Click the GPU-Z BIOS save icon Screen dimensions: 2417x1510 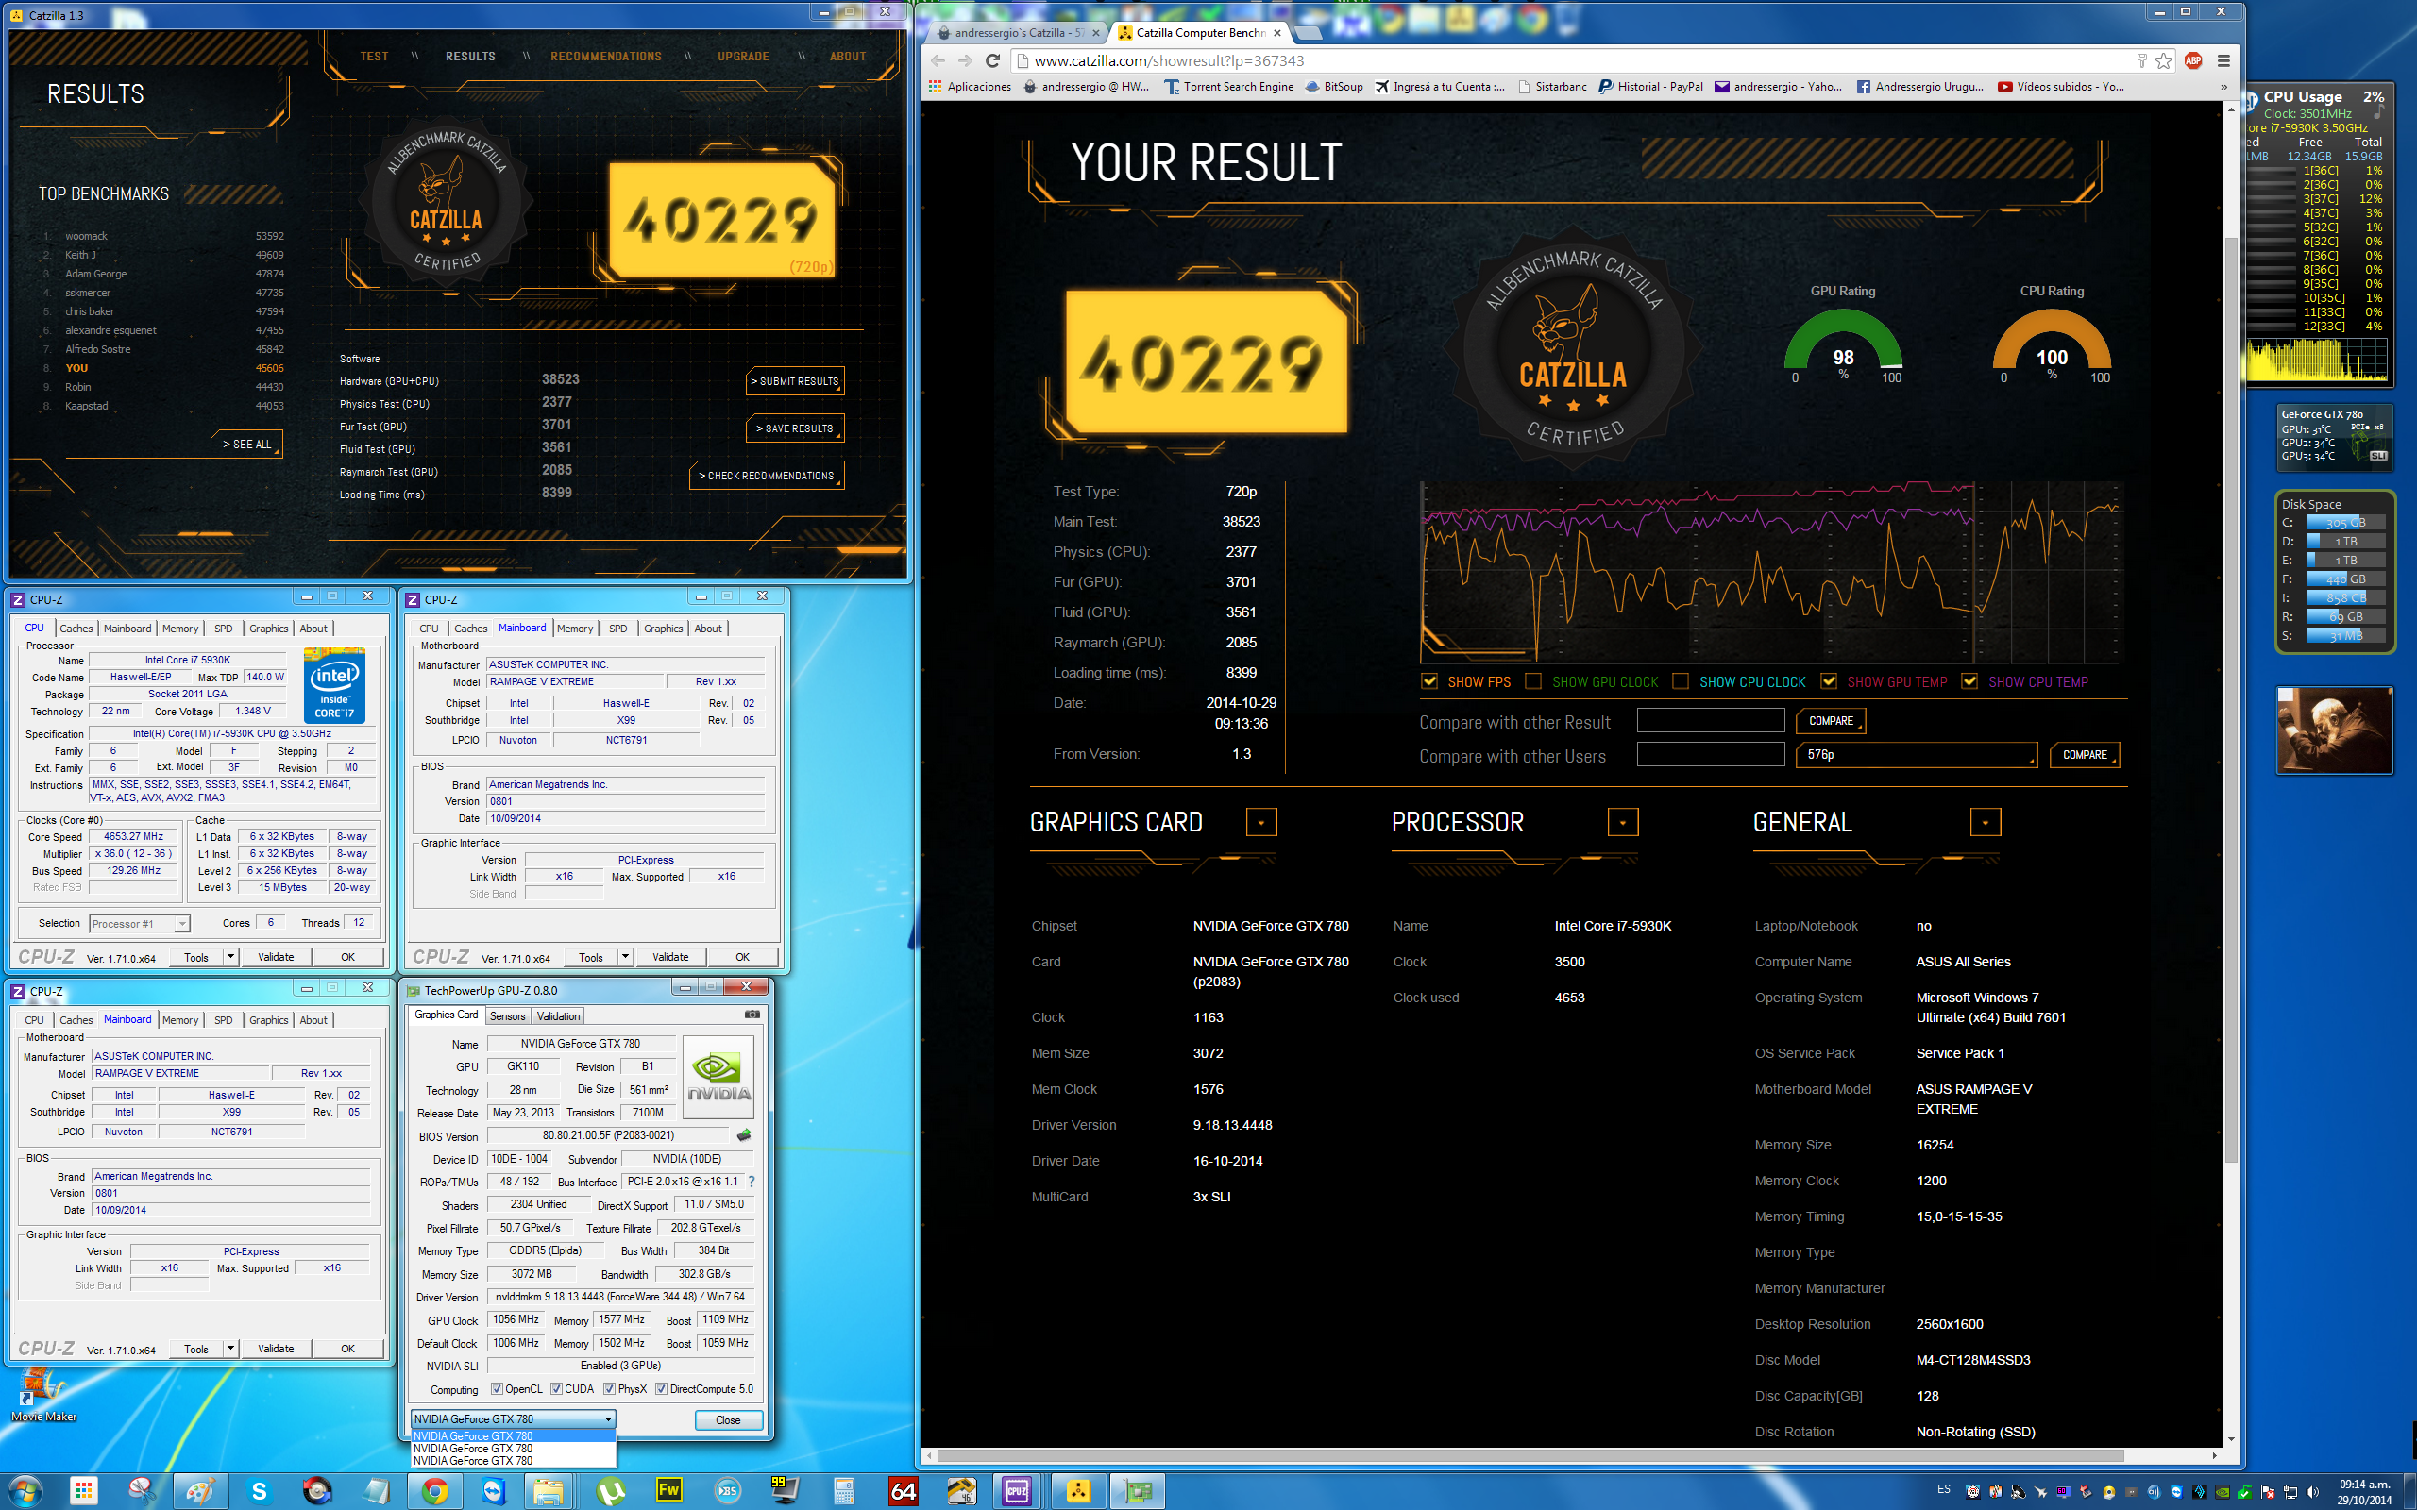click(744, 1135)
